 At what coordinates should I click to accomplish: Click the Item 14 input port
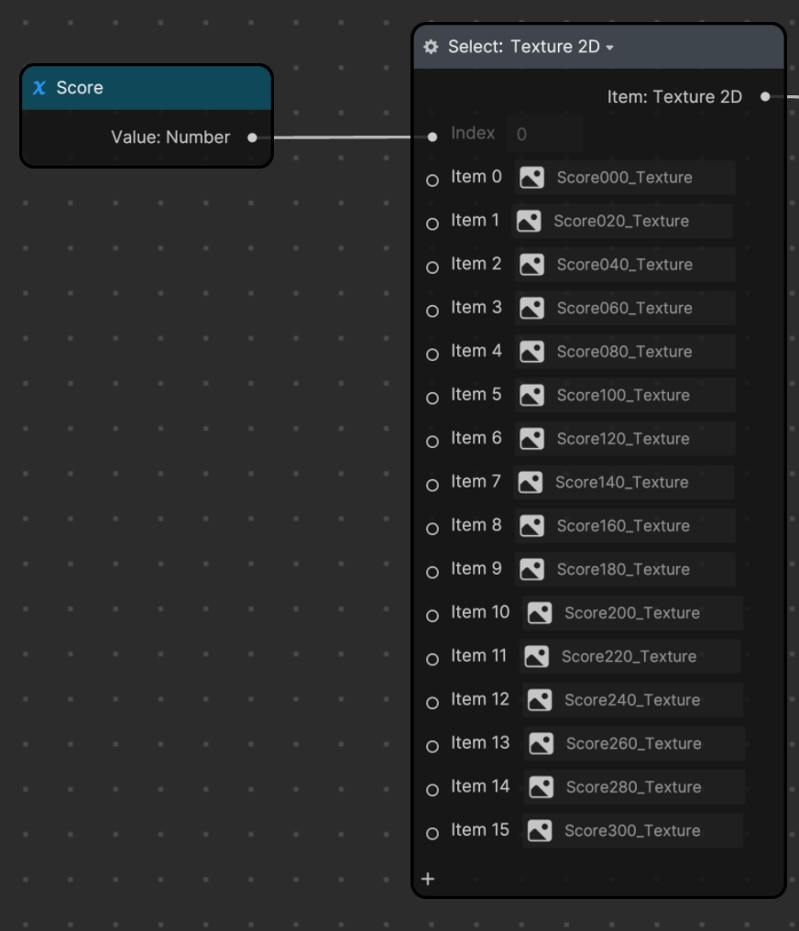432,790
